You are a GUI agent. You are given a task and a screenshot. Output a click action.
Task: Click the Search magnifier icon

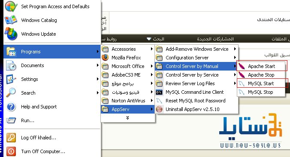(x=11, y=92)
